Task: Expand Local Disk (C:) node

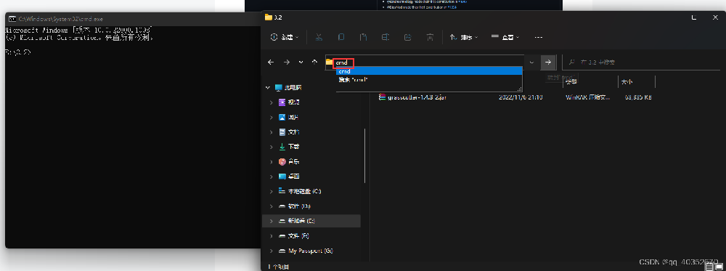Action: click(272, 191)
